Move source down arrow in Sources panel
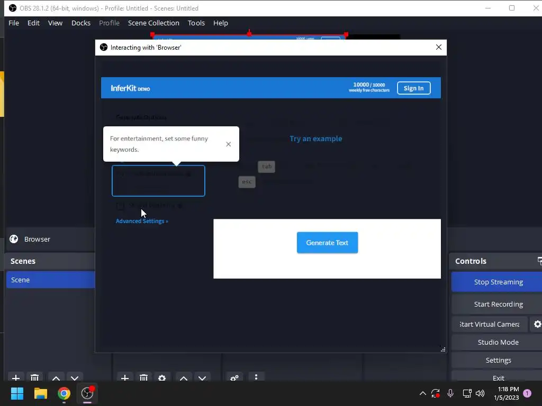The width and height of the screenshot is (542, 406). pyautogui.click(x=202, y=377)
